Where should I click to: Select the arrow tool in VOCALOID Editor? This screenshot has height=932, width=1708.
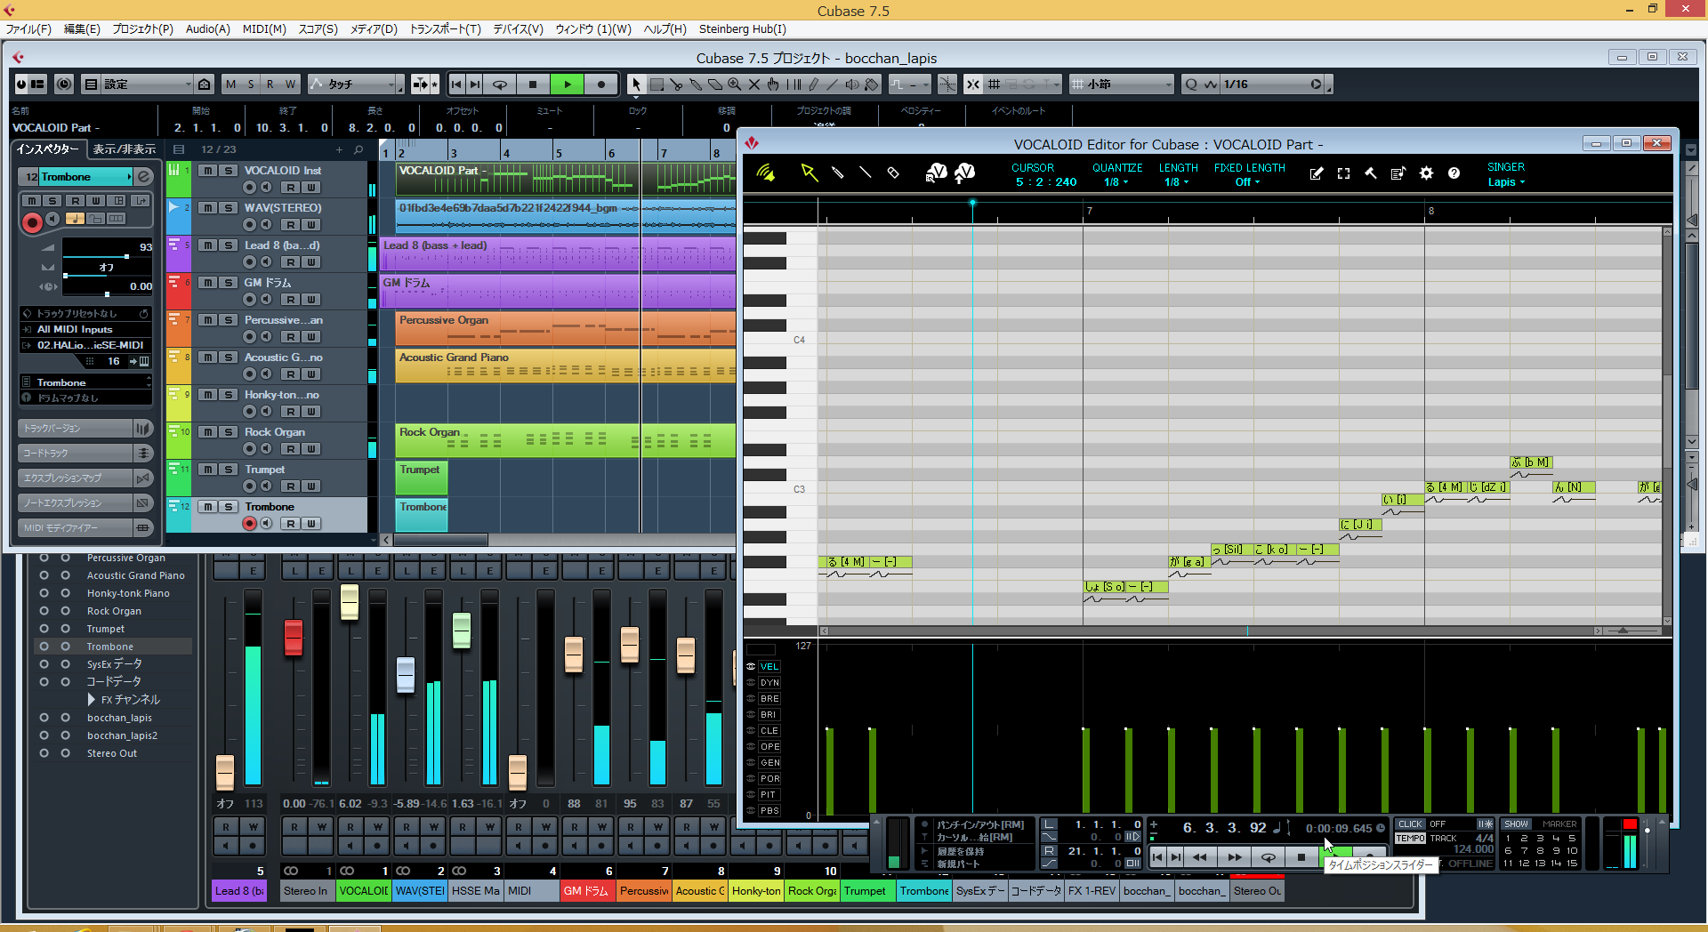[809, 173]
